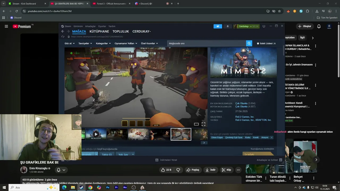Open YouTube notifications bell at top right
Viewport: 340px width, 191px height.
tap(319, 26)
